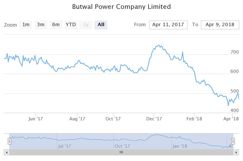Select the YTD zoom option
The image size is (243, 161).
[71, 25]
